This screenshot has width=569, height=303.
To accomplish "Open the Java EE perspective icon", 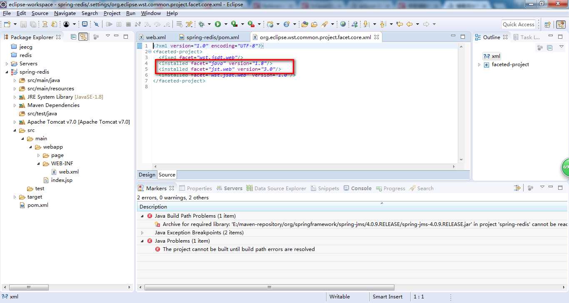I will [562, 24].
